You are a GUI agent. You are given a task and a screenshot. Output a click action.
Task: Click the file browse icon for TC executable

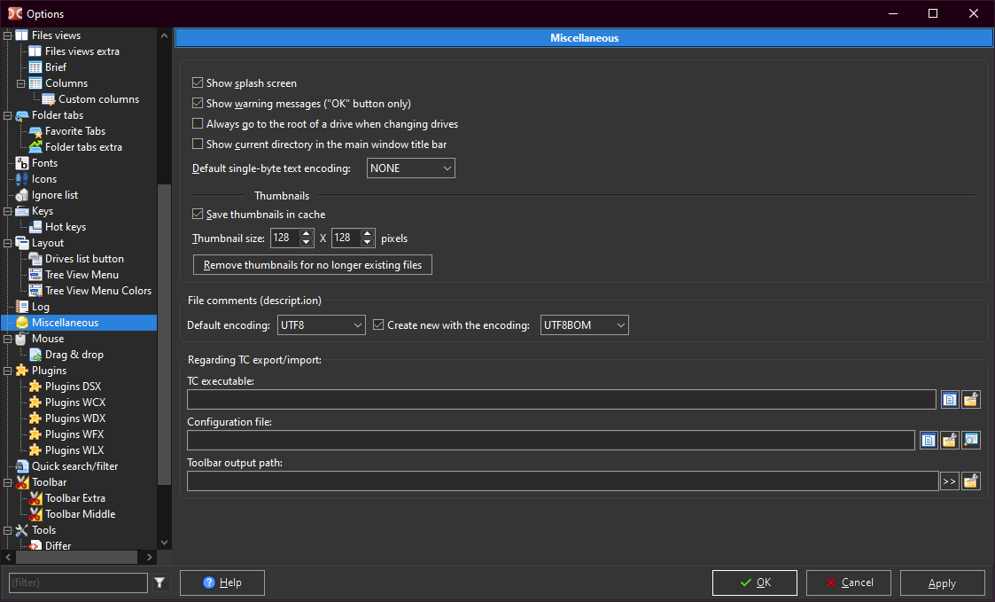tap(950, 400)
